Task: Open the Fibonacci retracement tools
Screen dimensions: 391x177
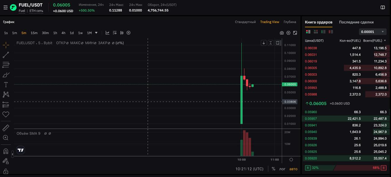Action: (6, 65)
